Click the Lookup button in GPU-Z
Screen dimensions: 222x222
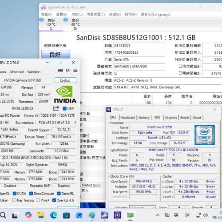[65, 80]
